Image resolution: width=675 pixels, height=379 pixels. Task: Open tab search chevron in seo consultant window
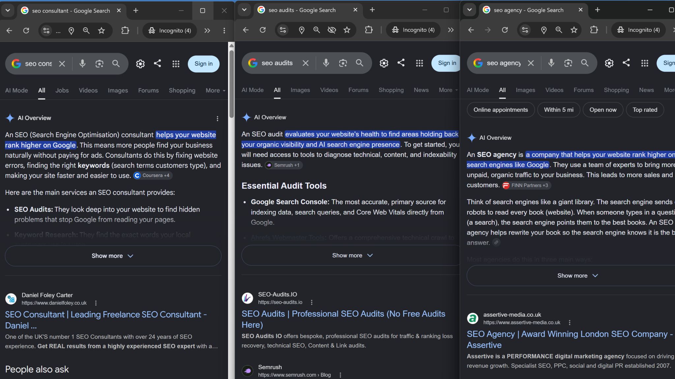8,11
